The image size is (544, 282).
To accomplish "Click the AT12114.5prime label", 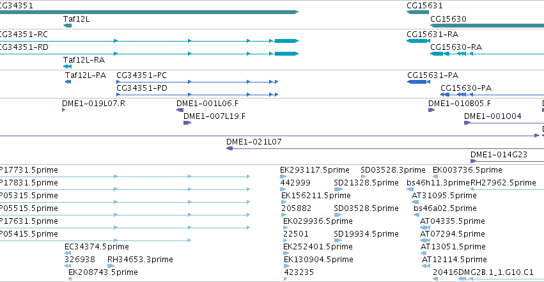I will coord(455,260).
